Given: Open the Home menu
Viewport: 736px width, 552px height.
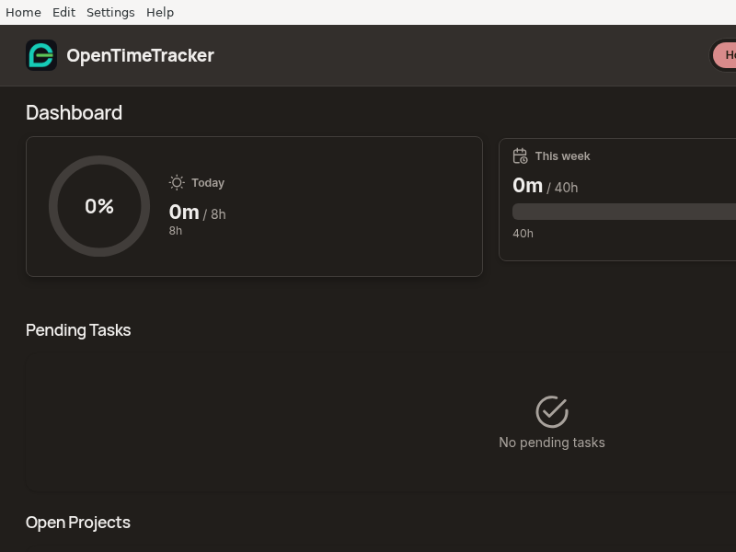Looking at the screenshot, I should coord(23,12).
